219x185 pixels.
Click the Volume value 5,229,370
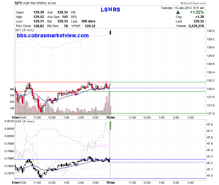[196, 26]
